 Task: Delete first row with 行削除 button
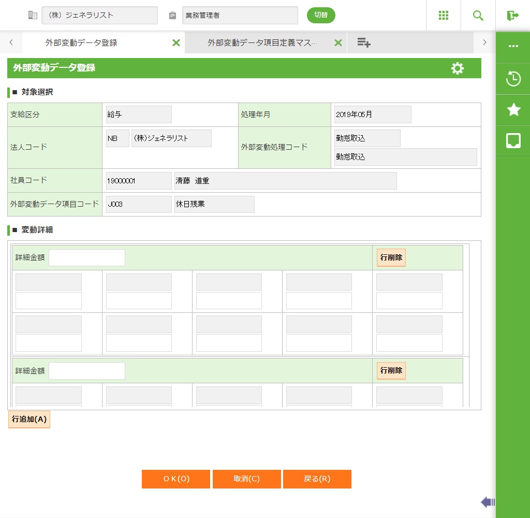pos(391,257)
